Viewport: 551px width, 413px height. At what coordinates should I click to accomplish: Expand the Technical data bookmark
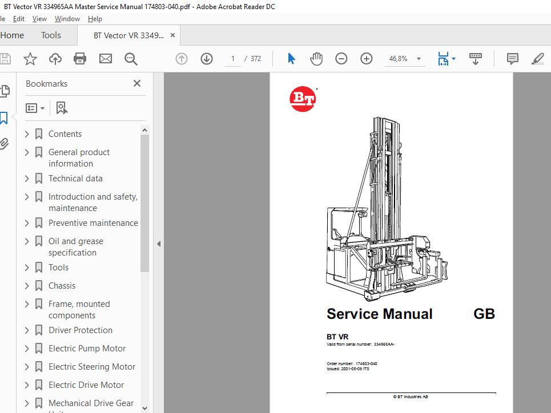click(x=27, y=179)
